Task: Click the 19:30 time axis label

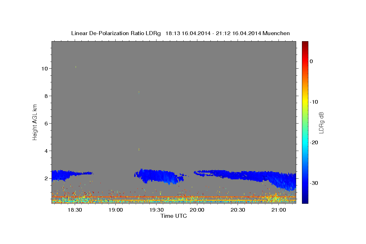Action: [x=156, y=210]
